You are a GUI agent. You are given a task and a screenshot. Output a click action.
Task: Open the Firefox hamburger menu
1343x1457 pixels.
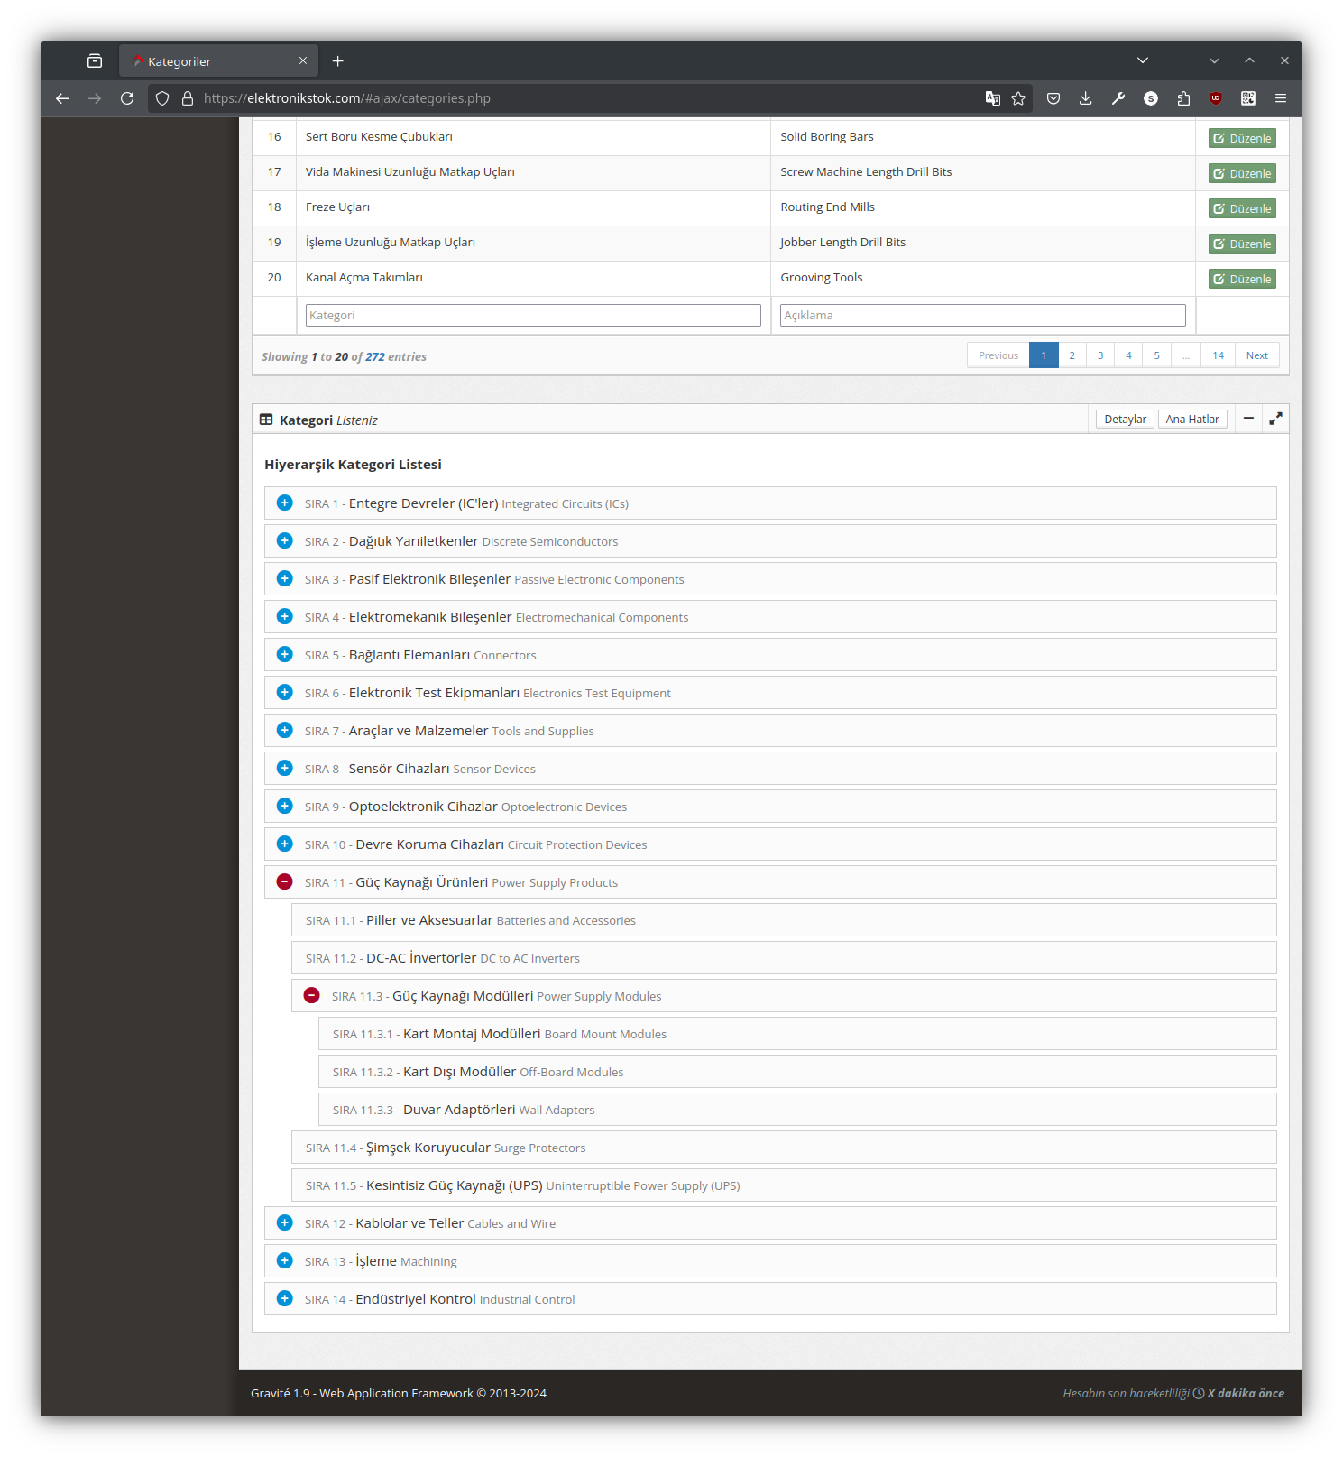[x=1281, y=98]
